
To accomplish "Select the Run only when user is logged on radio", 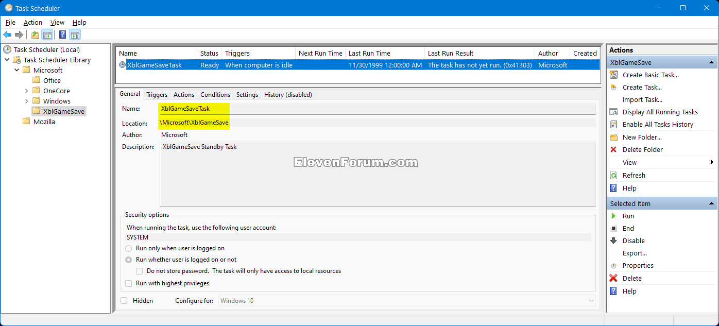I will point(128,248).
